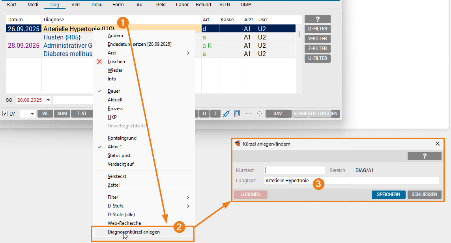Click the D-FILTER button

(317, 29)
